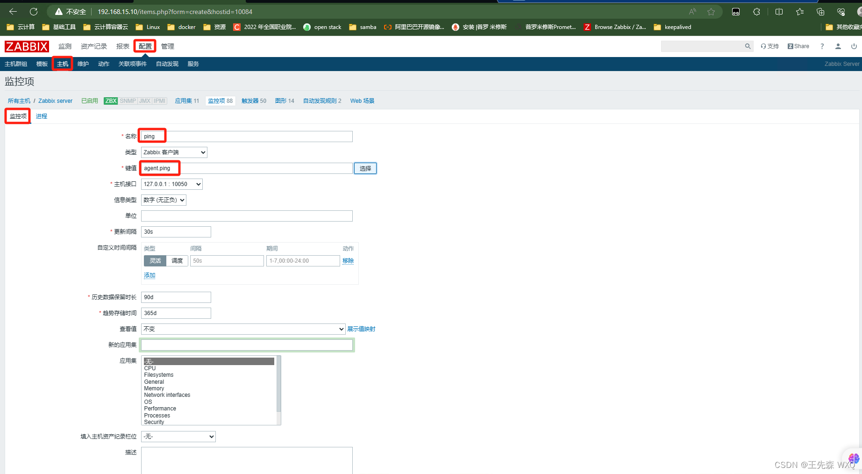Click the bookmark star icon in address bar
The width and height of the screenshot is (862, 474).
(x=711, y=12)
